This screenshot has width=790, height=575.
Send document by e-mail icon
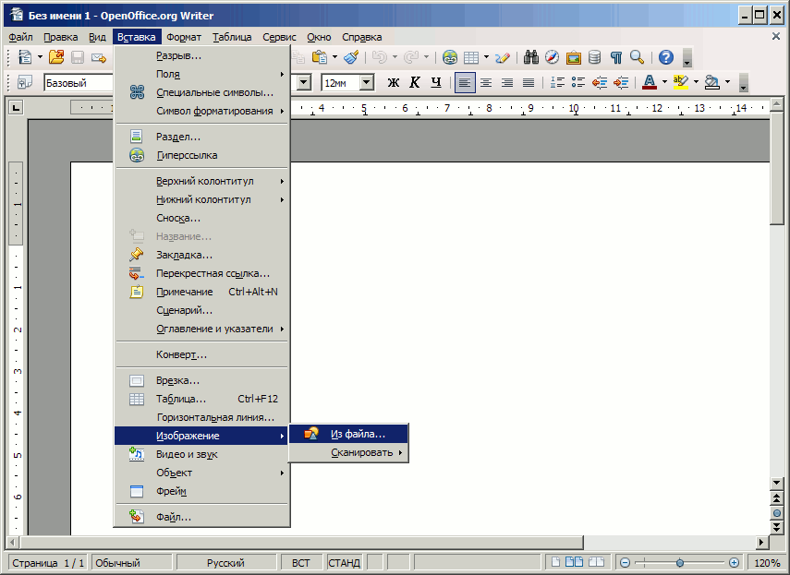tap(99, 58)
